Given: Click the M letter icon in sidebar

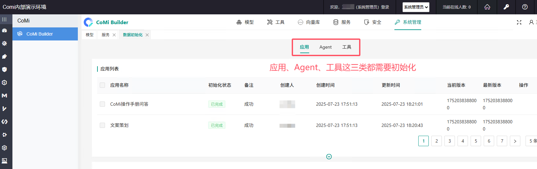Looking at the screenshot, I should pyautogui.click(x=5, y=96).
